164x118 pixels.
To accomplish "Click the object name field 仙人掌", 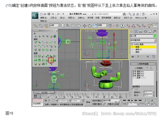I will (142, 36).
